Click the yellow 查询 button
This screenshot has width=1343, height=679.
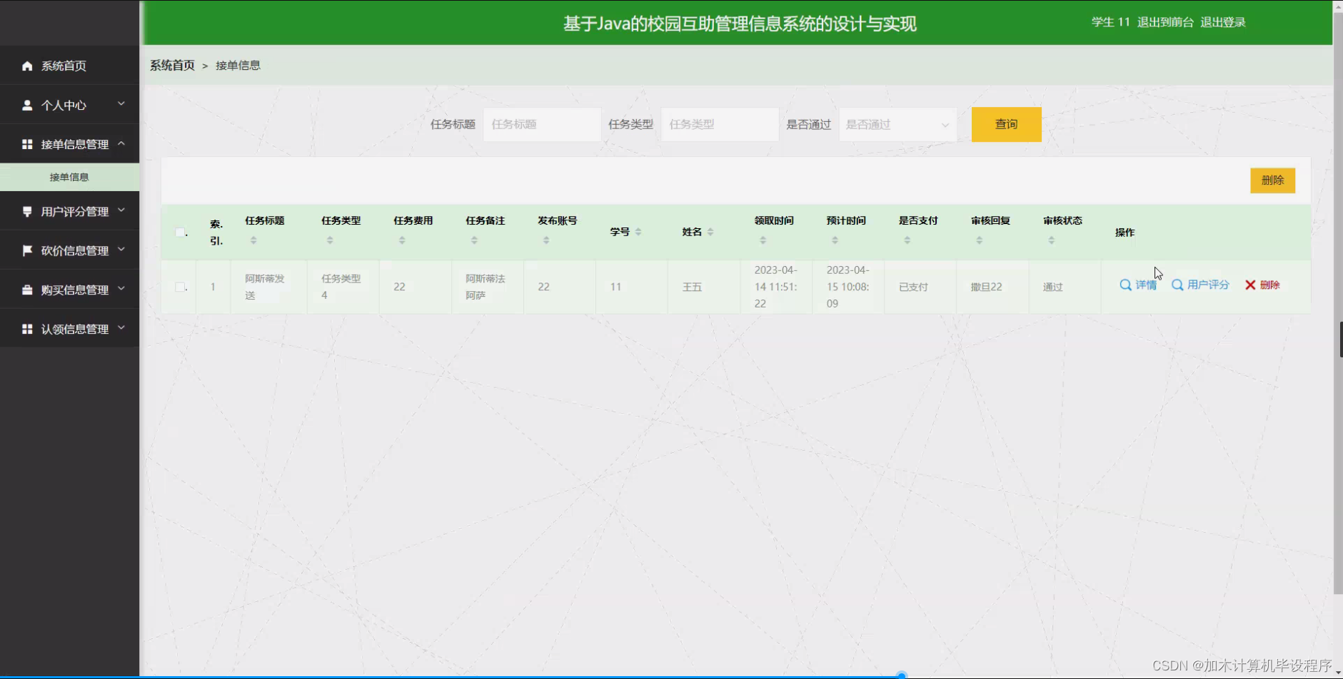(x=1006, y=124)
